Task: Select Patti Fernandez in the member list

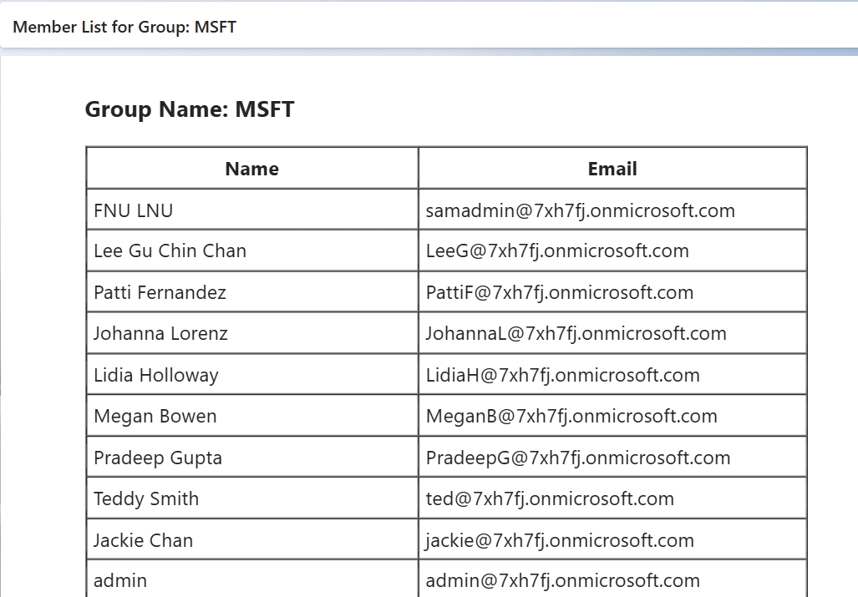Action: [x=160, y=293]
